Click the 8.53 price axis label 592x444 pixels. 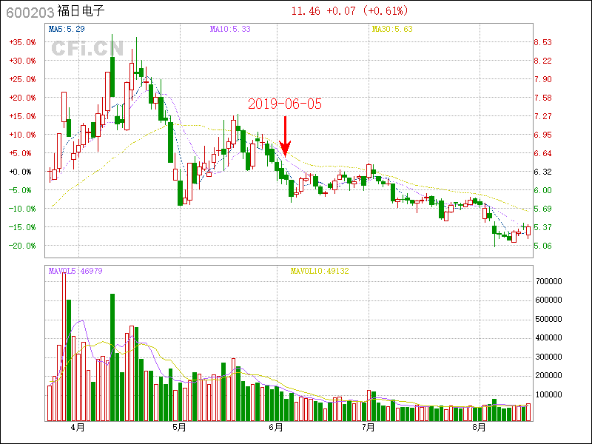[x=543, y=42]
